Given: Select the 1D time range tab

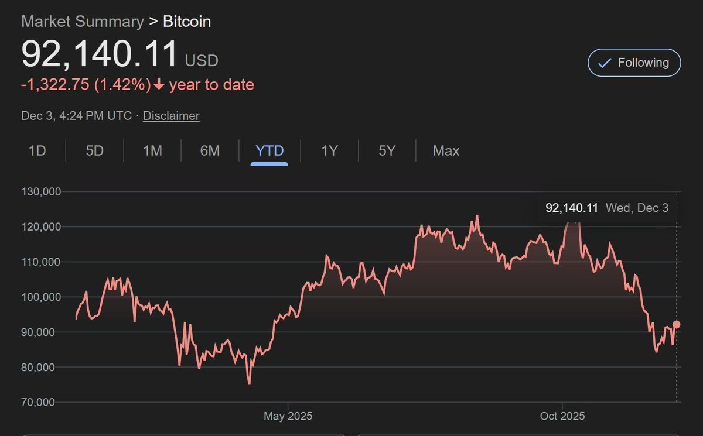Looking at the screenshot, I should (37, 151).
